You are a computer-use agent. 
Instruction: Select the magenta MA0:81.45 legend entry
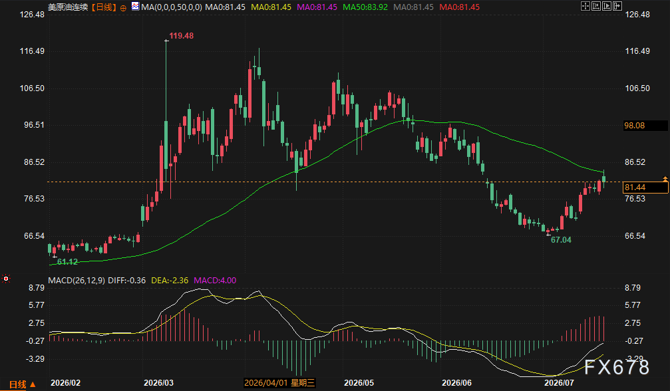[317, 7]
